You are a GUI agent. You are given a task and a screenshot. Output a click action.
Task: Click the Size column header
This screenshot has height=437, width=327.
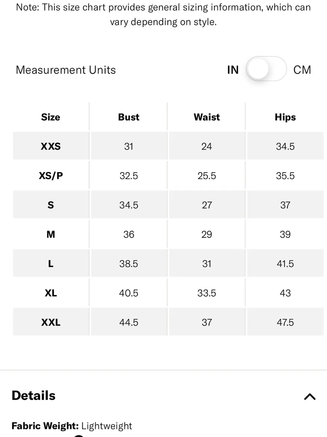(x=51, y=117)
